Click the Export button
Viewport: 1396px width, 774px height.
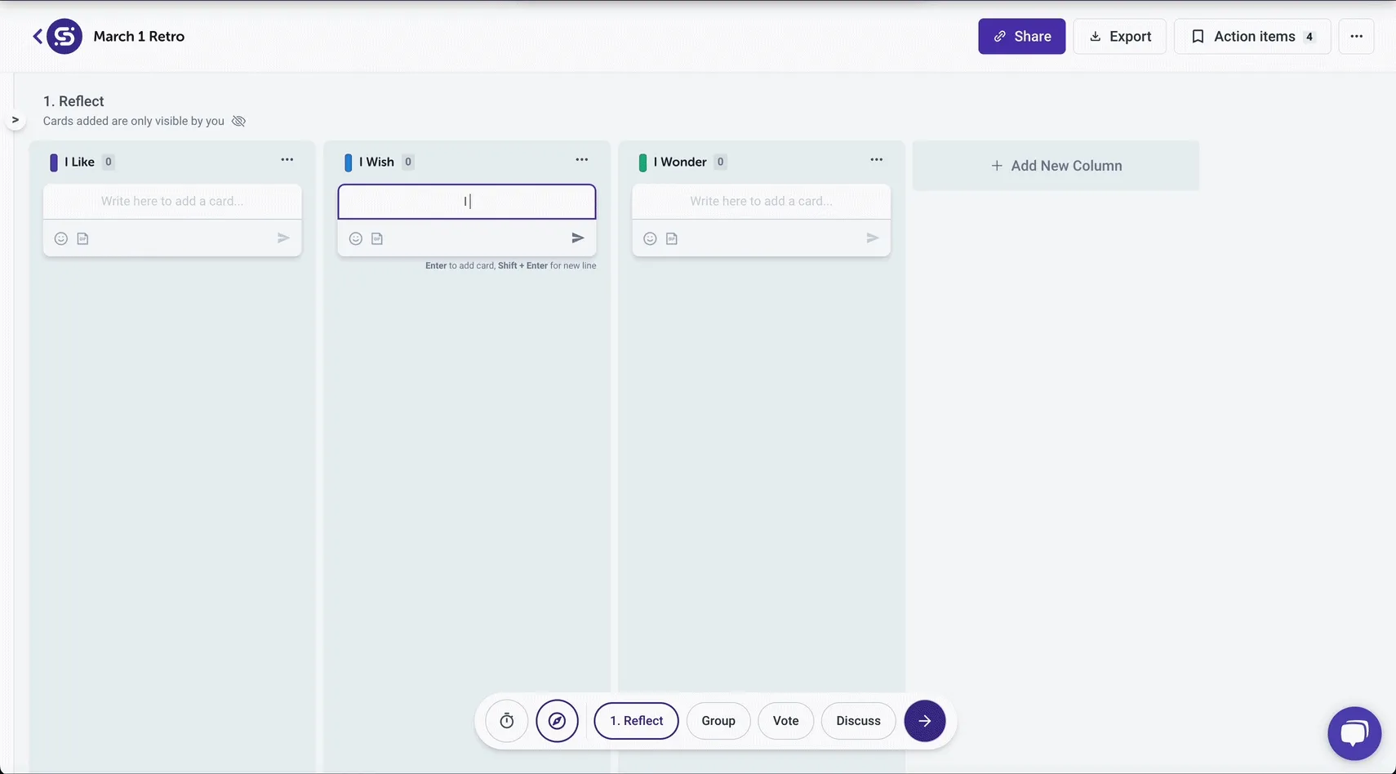click(1119, 36)
